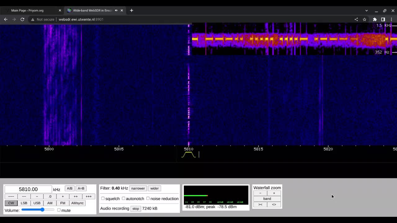
Task: Make filter wider
Action: click(154, 188)
